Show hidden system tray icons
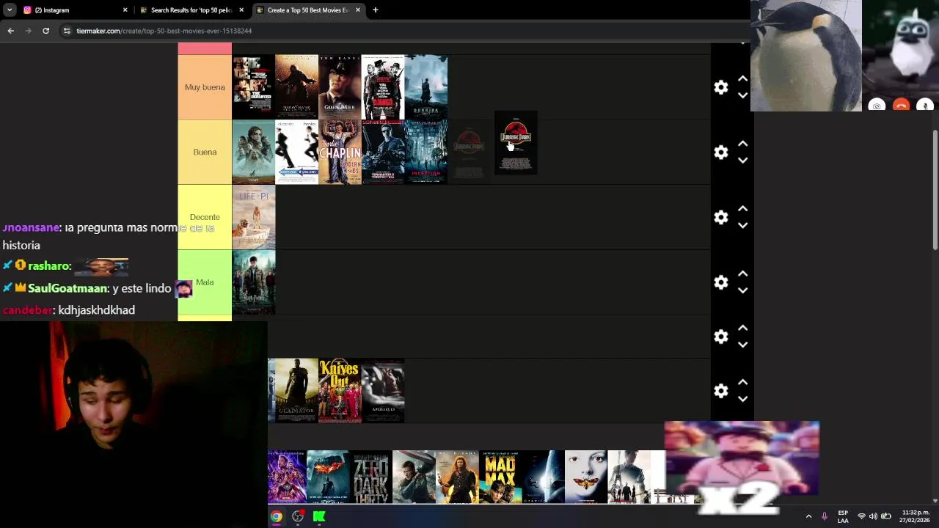This screenshot has height=528, width=939. click(808, 516)
